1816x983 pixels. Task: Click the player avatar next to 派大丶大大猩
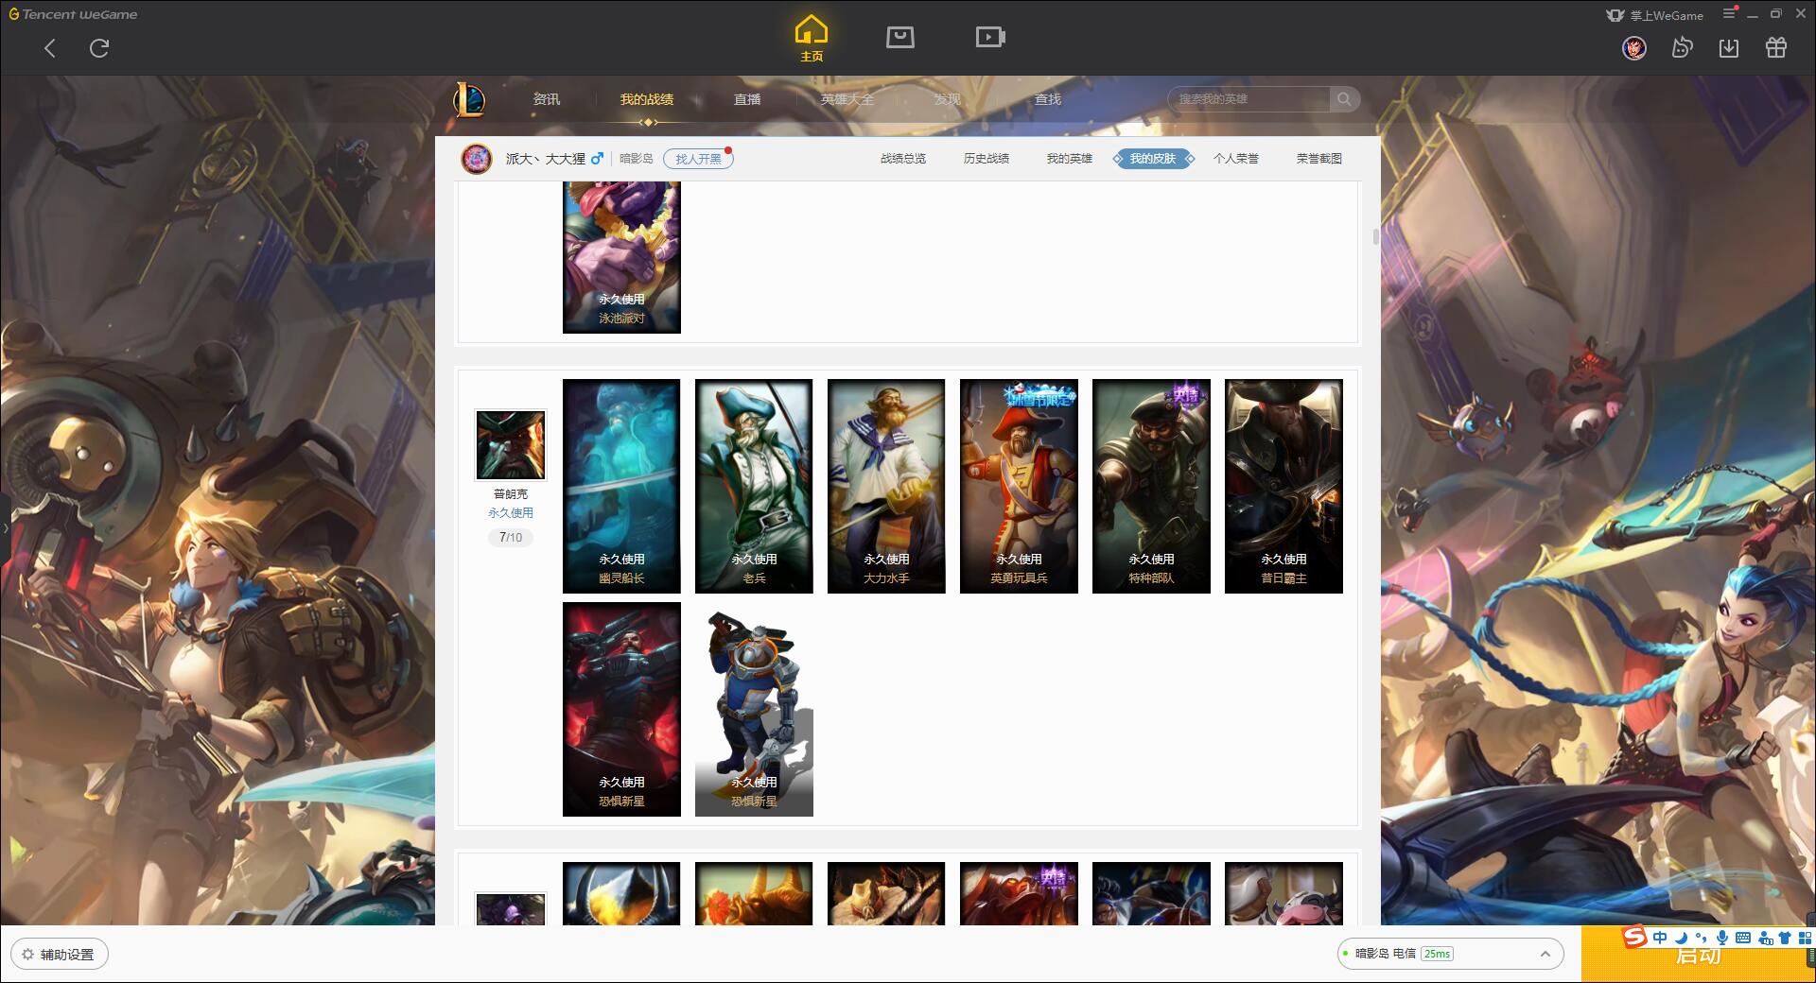477,159
